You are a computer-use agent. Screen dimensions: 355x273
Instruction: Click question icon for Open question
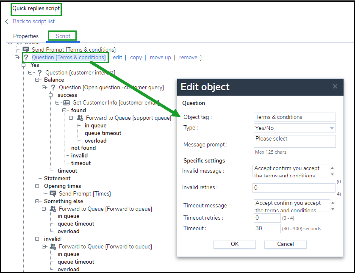tap(53, 88)
